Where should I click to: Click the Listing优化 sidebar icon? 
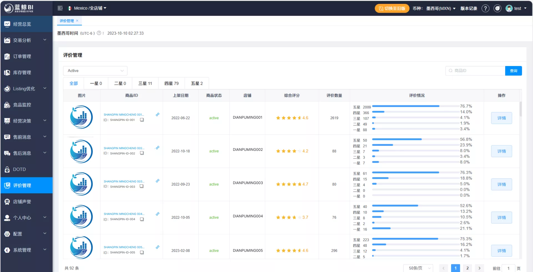click(x=7, y=89)
